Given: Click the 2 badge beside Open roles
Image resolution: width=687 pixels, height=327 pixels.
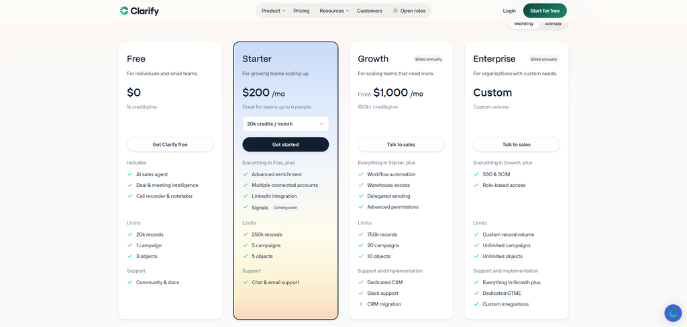Looking at the screenshot, I should click(x=395, y=11).
